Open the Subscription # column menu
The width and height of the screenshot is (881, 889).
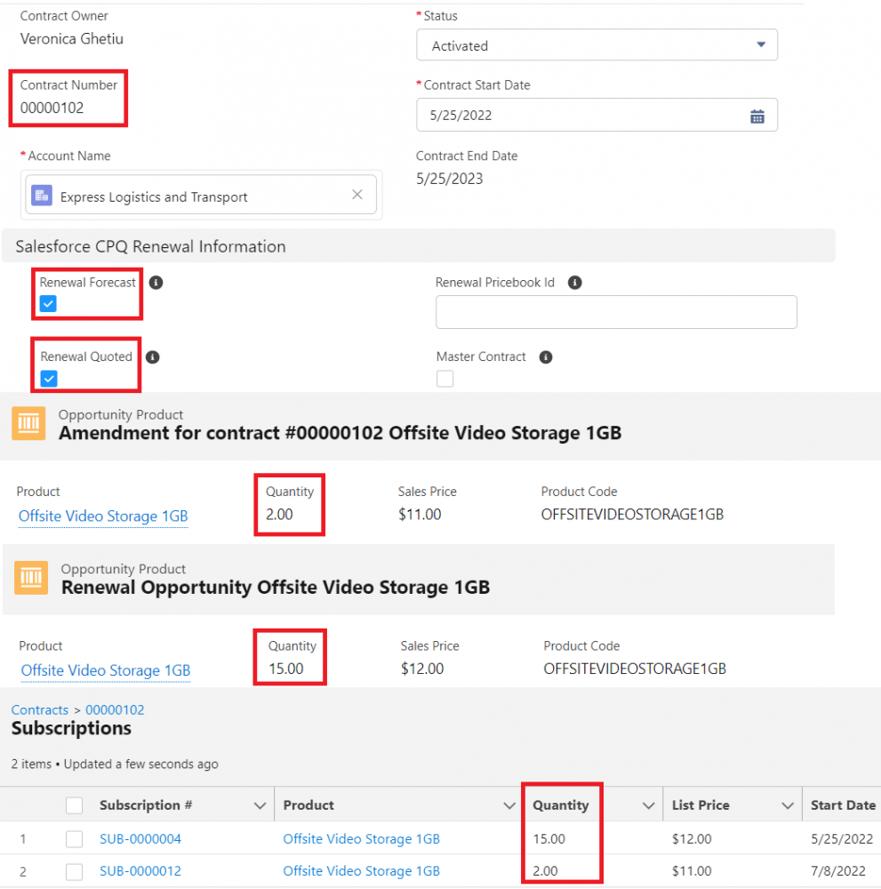(x=260, y=805)
